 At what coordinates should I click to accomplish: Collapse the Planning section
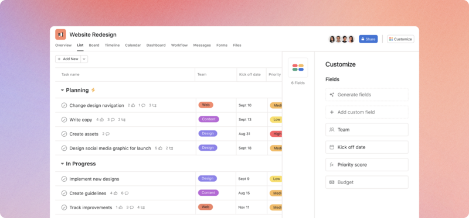coord(62,90)
